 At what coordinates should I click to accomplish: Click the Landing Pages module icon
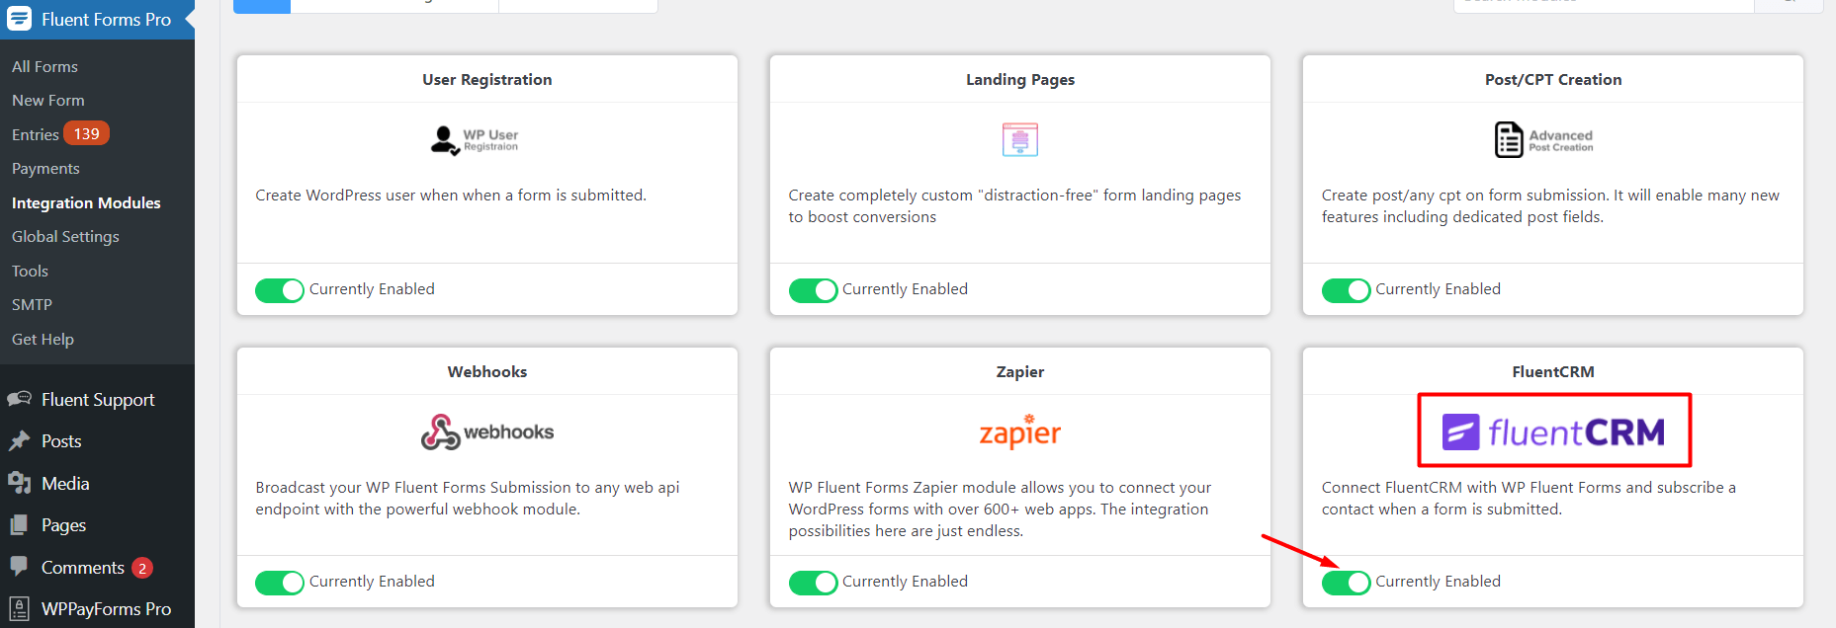pos(1019,139)
